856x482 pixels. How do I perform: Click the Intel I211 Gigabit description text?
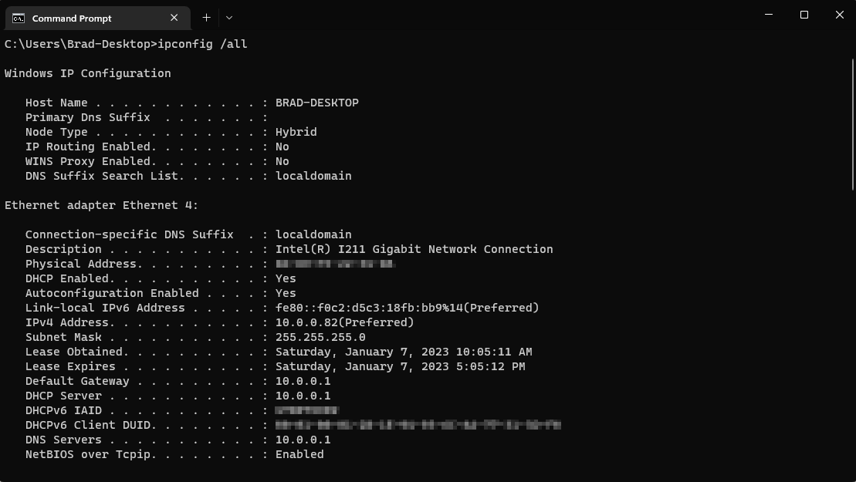414,249
